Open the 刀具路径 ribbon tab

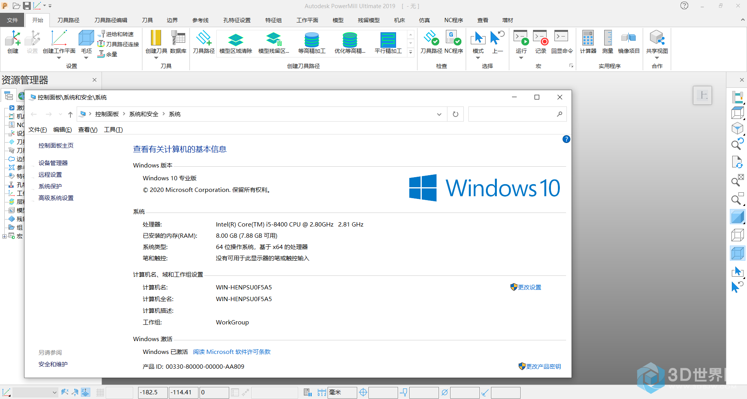(68, 20)
